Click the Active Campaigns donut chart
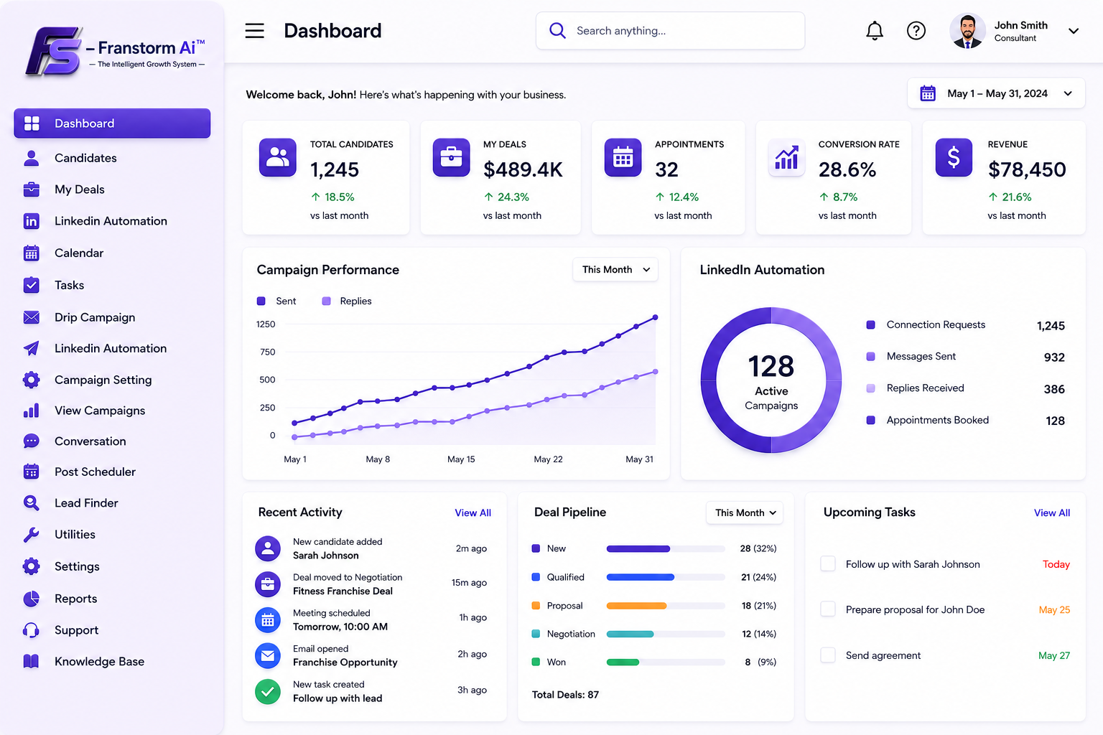Screen dimensions: 1103x735 (x=771, y=380)
